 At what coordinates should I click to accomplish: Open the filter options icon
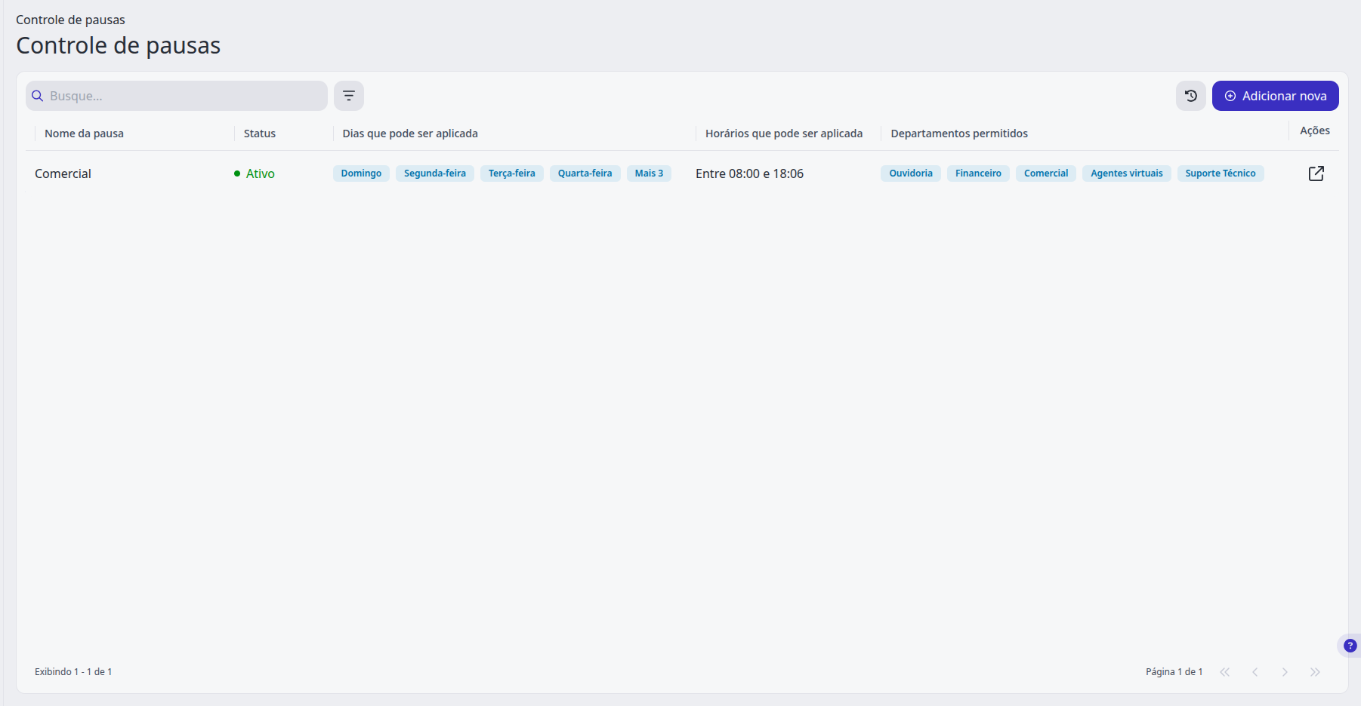349,96
